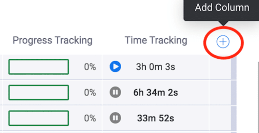Click the 3h 0m 3s time value

(x=156, y=67)
